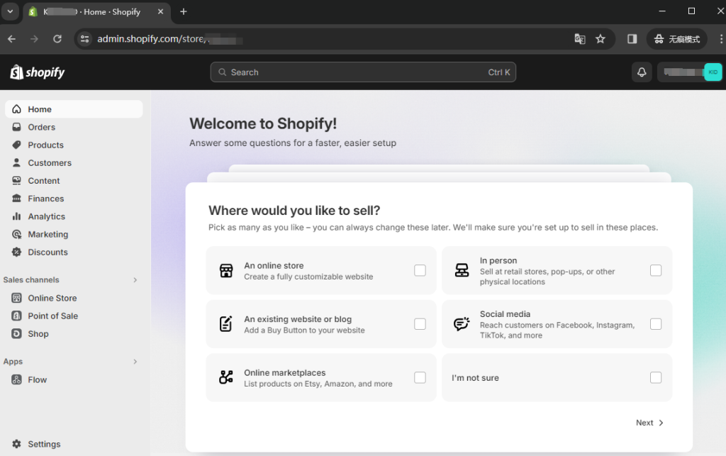The height and width of the screenshot is (456, 726).
Task: Open Customers section
Action: 74,162
